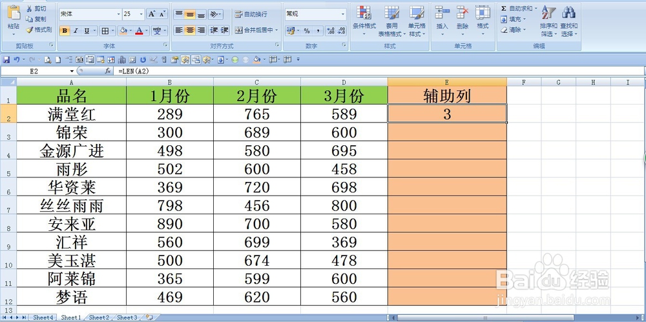This screenshot has width=646, height=322.
Task: Copy selection using the 复制 button
Action: (x=36, y=19)
